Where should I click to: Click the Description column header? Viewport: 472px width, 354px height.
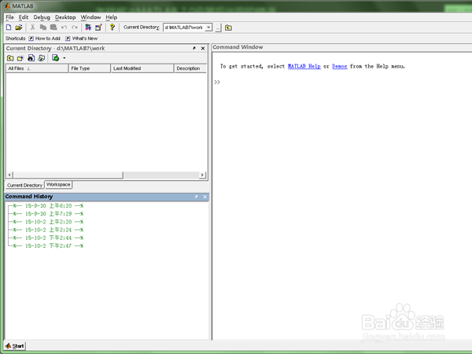click(190, 68)
